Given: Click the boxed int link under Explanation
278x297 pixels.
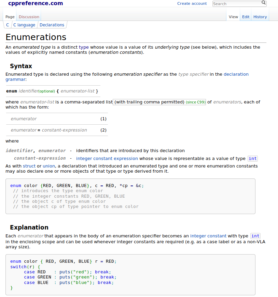Looking at the screenshot, I should (255, 236).
